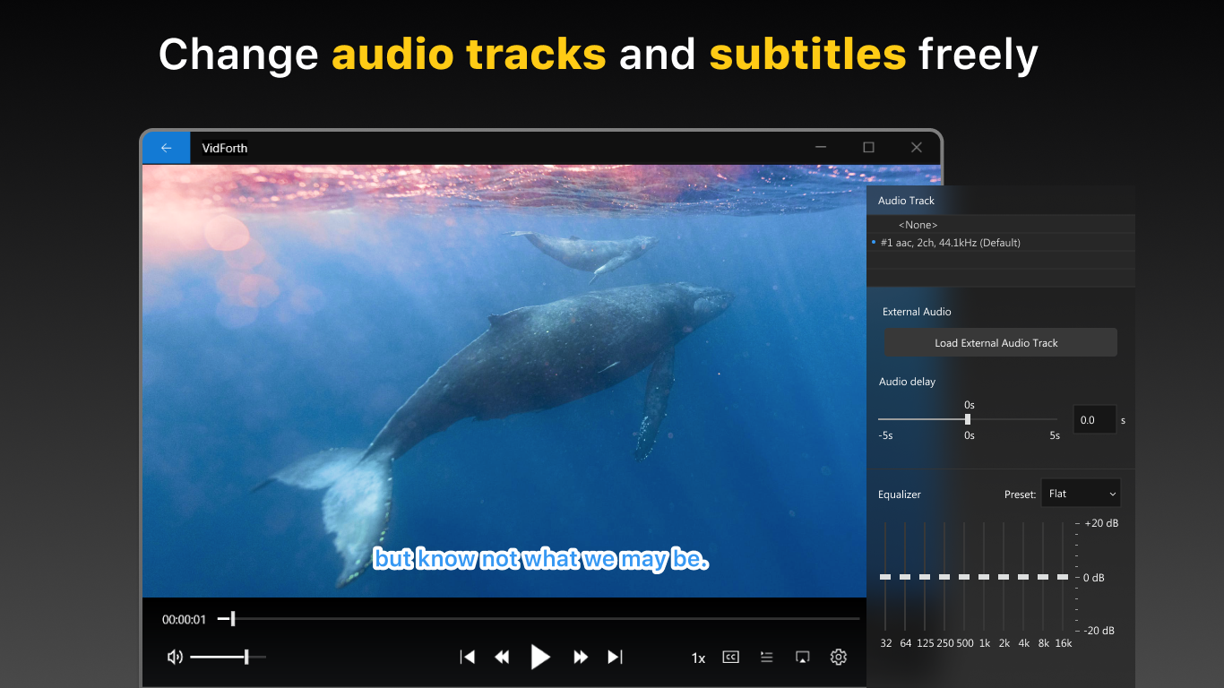The width and height of the screenshot is (1224, 688).
Task: Click the VidForth title bar
Action: pyautogui.click(x=225, y=147)
